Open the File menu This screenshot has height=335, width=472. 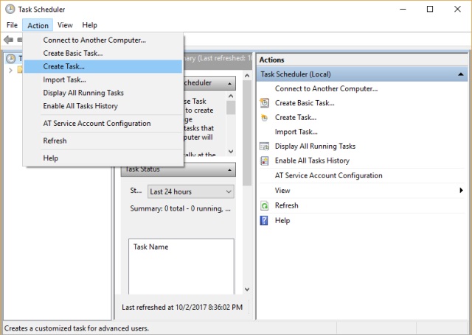(12, 25)
